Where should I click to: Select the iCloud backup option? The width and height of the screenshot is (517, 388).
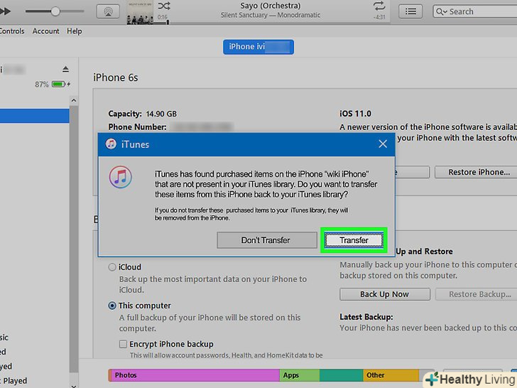[x=112, y=267]
